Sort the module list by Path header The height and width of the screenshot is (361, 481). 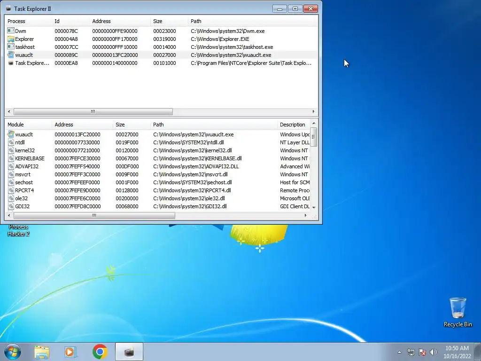coord(214,125)
